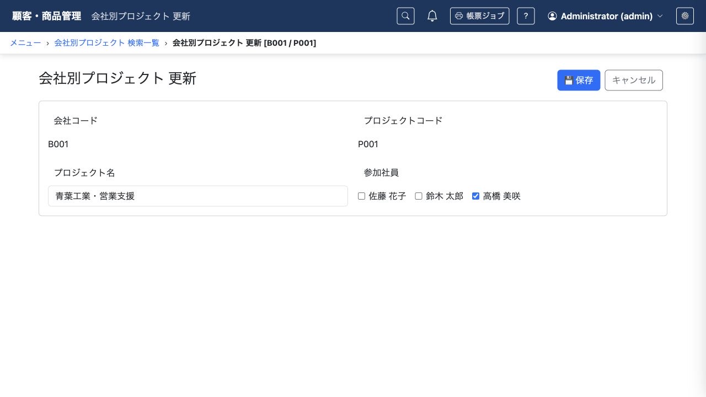This screenshot has width=706, height=397.
Task: Click the 顧客・商品管理 app title
Action: click(47, 16)
